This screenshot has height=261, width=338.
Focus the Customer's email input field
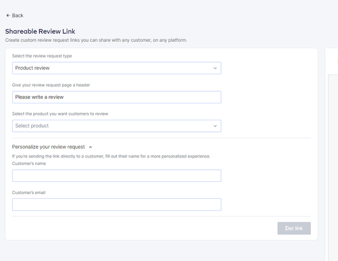click(x=117, y=205)
